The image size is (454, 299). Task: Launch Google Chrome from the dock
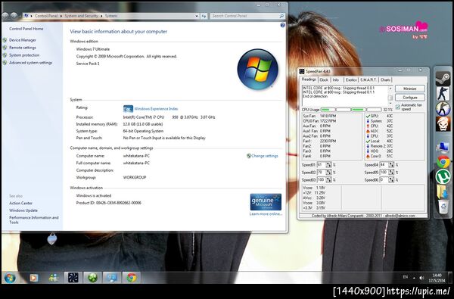[x=443, y=162]
